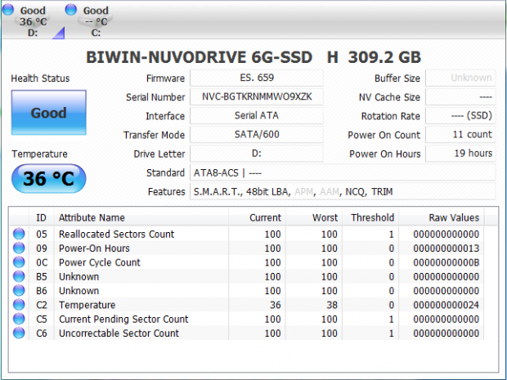This screenshot has width=507, height=380.
Task: Click status orb for Reallocated Sectors Count
Action: 19,234
